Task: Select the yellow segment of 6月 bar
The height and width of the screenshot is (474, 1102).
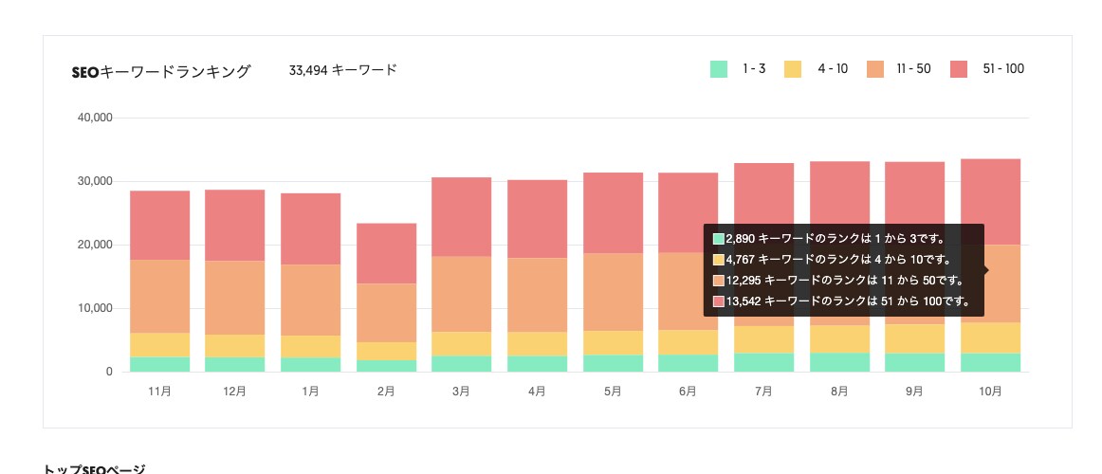Action: (x=689, y=342)
